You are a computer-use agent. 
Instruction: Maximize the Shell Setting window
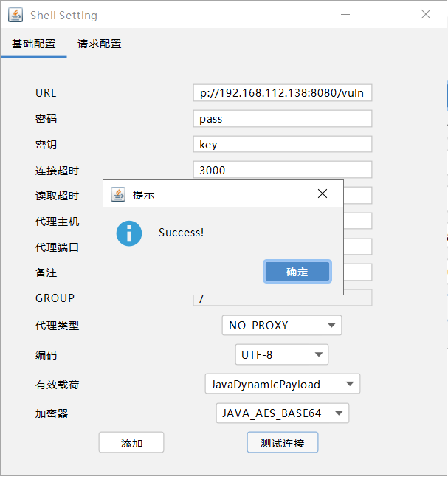point(386,15)
